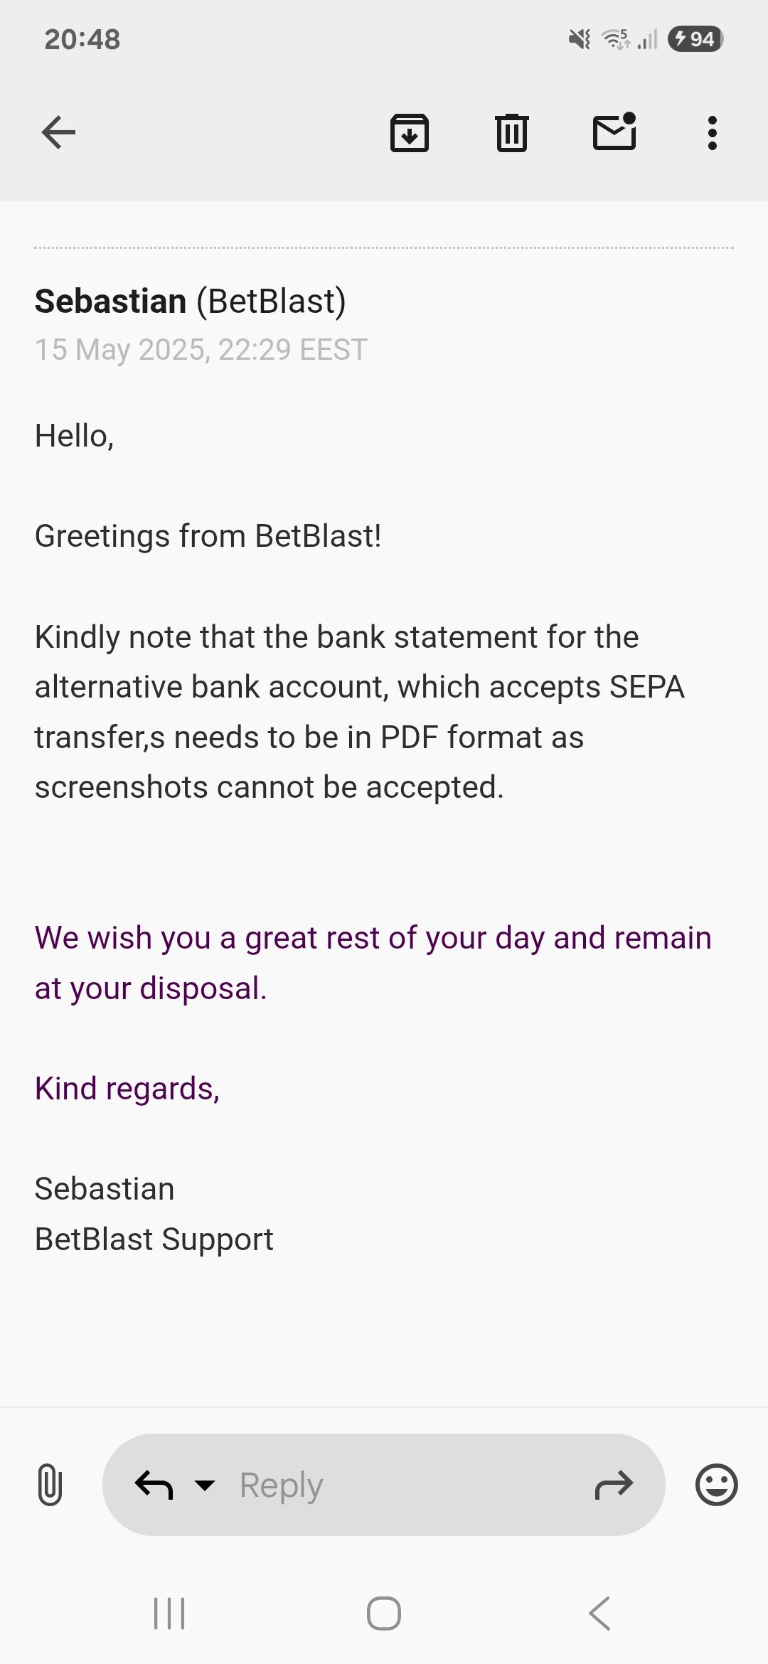Forward the email with forward arrow
The width and height of the screenshot is (768, 1664).
click(x=614, y=1485)
